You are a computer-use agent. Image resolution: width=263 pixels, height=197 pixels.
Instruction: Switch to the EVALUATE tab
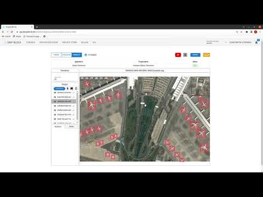pos(66,55)
